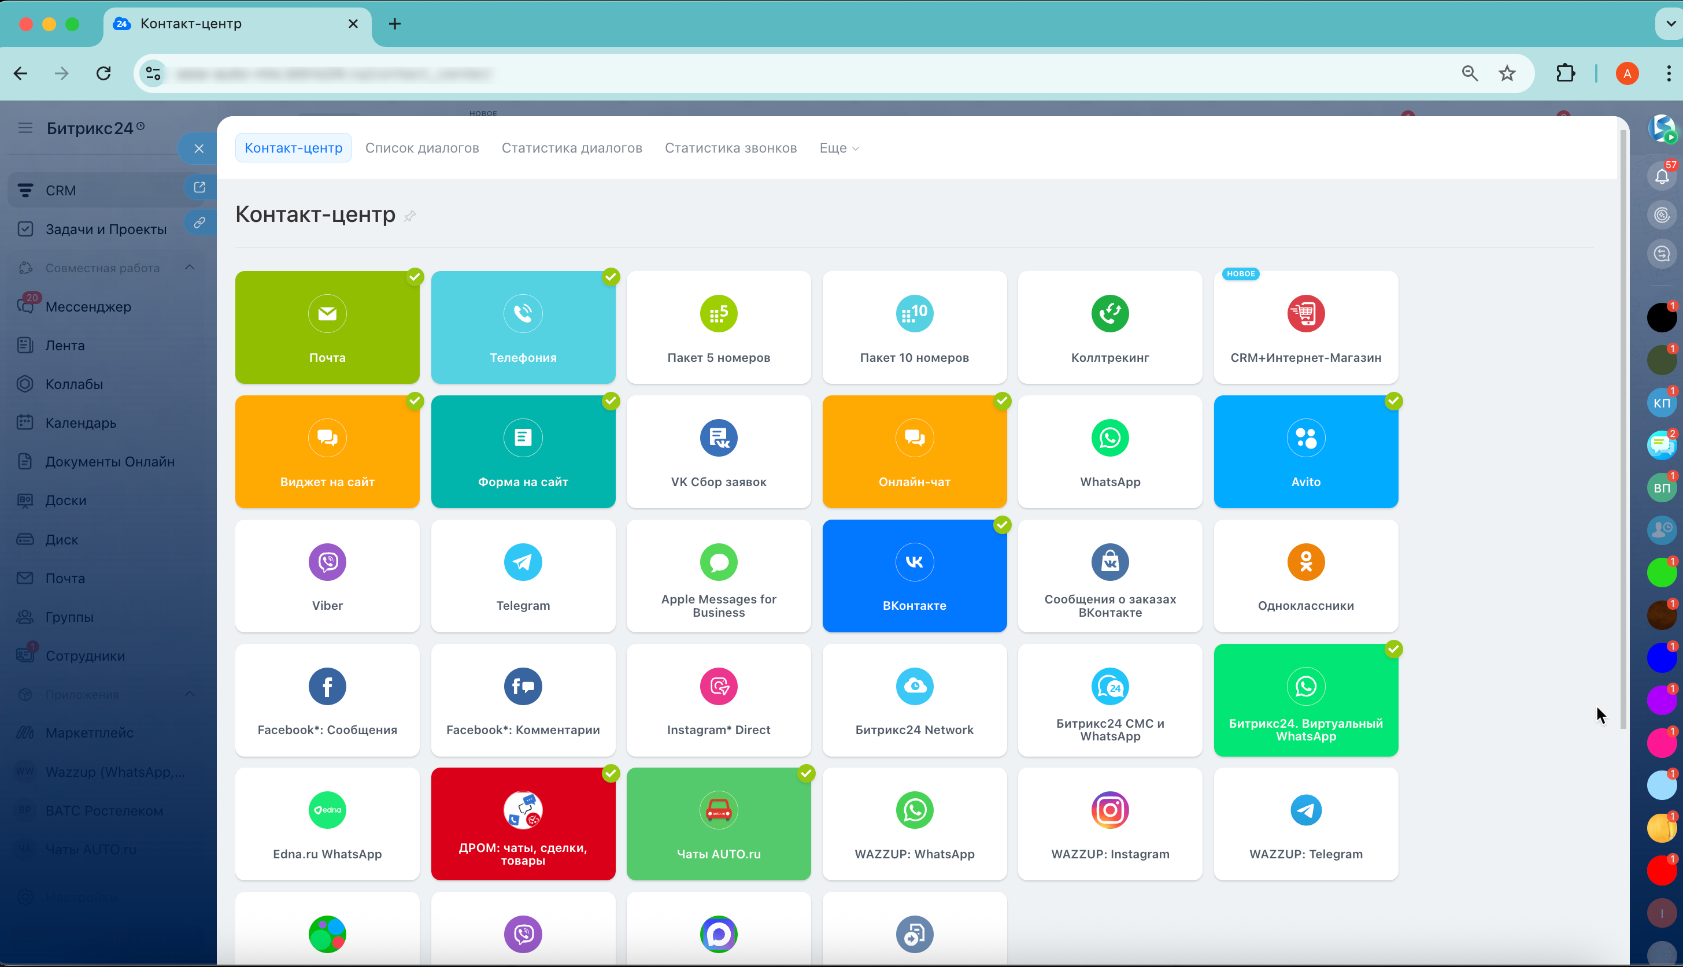1683x967 pixels.
Task: Toggle the left hamburger menu
Action: (x=25, y=128)
